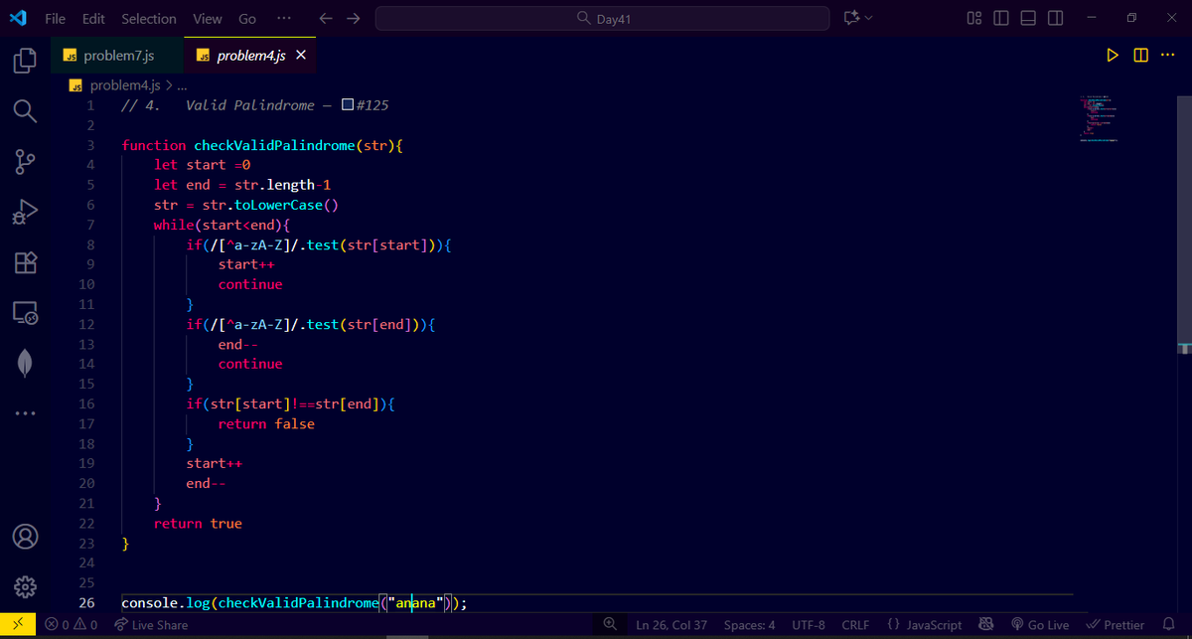
Task: Click Live Share in the status bar
Action: click(159, 624)
